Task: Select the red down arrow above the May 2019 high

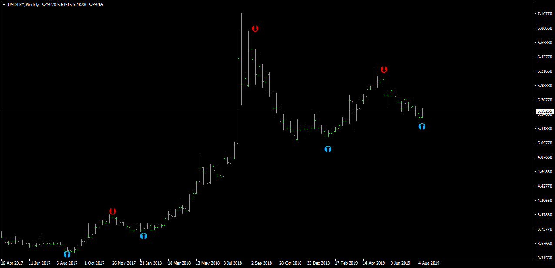Action: pyautogui.click(x=384, y=70)
